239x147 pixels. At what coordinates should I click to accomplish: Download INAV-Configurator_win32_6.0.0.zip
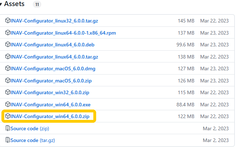pos(50,92)
